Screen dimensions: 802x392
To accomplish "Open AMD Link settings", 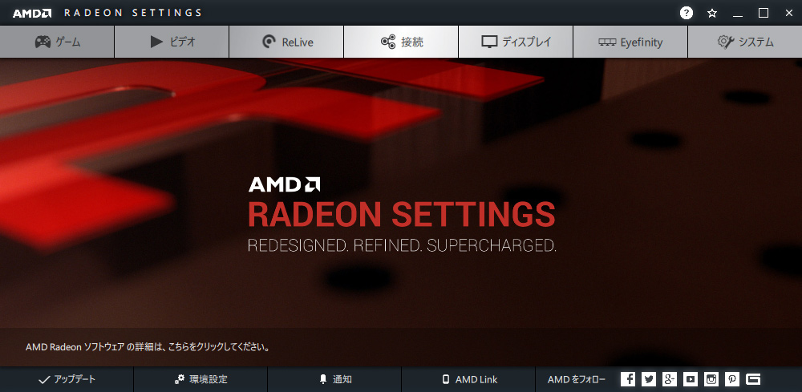I will coord(468,379).
